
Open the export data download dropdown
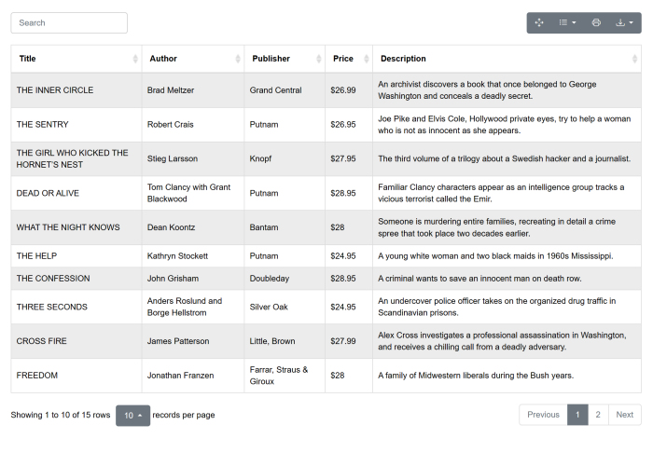[624, 22]
